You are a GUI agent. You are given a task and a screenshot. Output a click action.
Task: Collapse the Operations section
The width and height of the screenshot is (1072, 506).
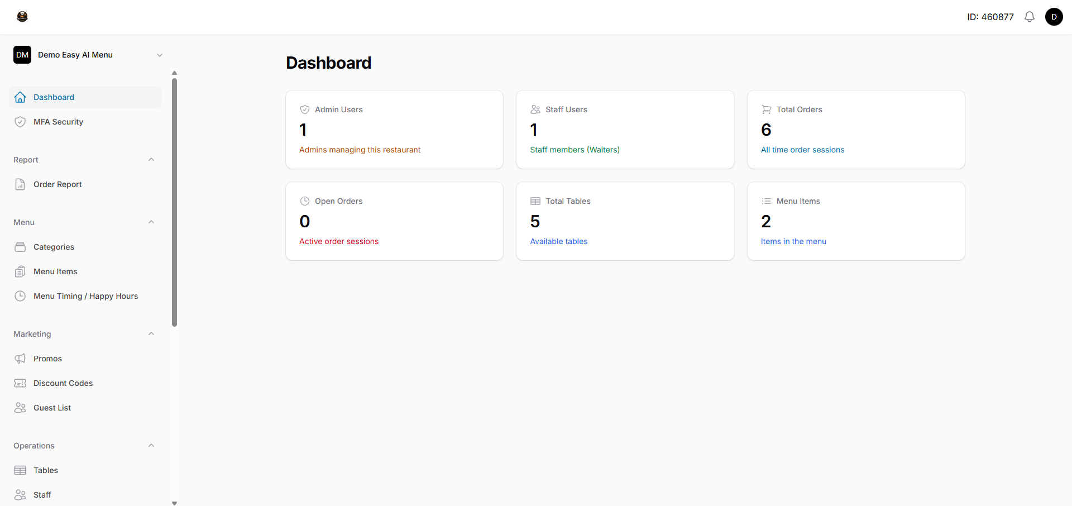pyautogui.click(x=151, y=446)
